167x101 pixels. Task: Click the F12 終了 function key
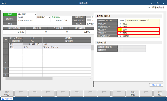[160, 93]
